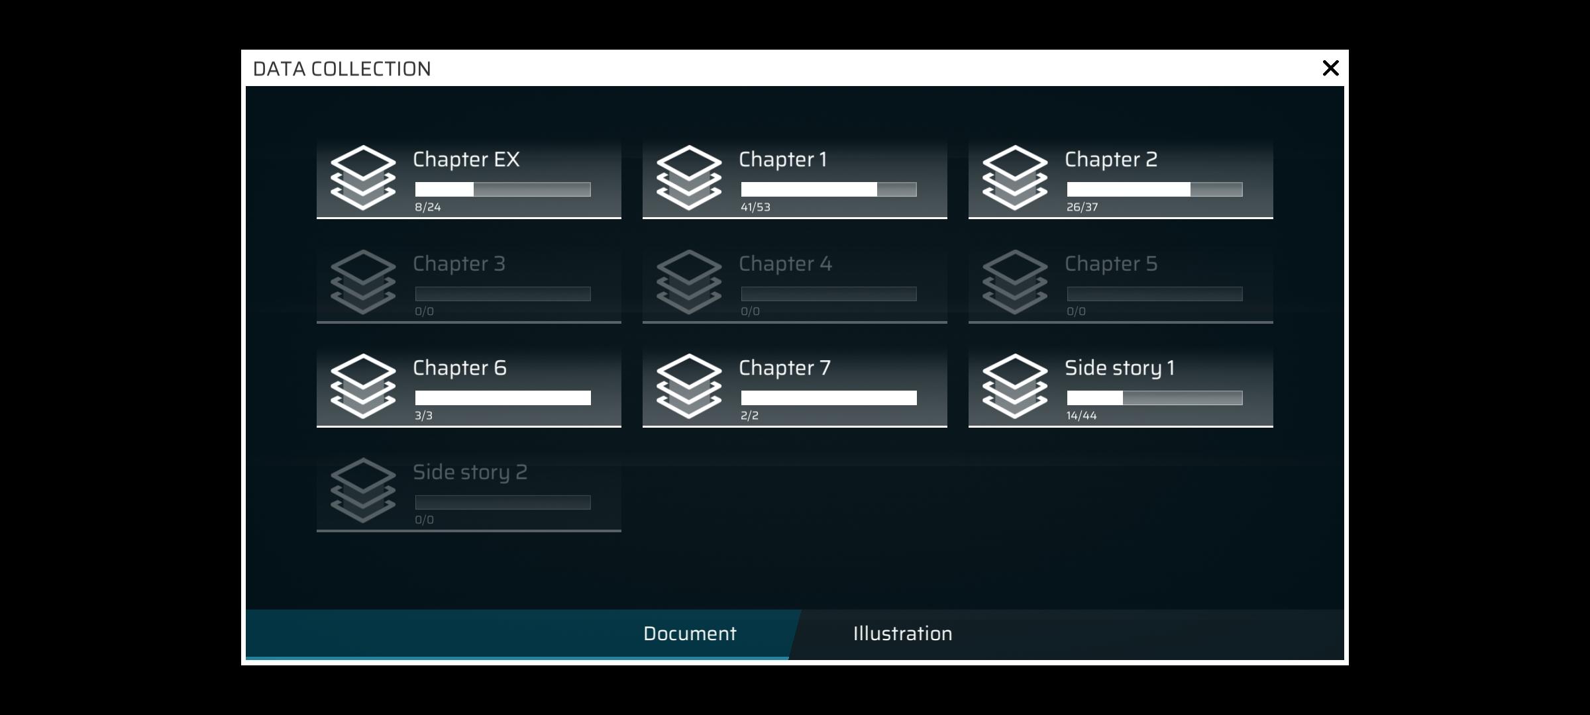Close the Data Collection window

pos(1330,68)
